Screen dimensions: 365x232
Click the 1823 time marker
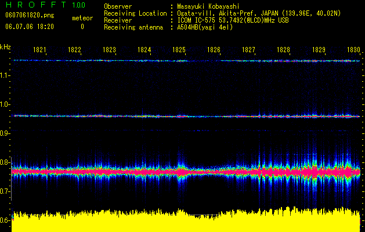(110, 50)
